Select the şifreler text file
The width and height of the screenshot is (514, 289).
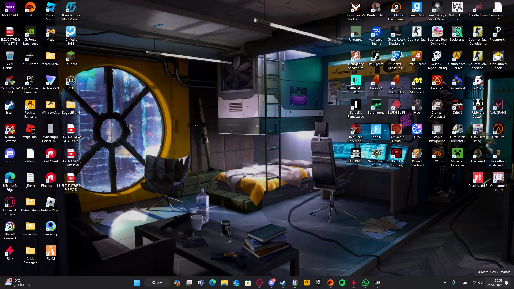pos(30,180)
